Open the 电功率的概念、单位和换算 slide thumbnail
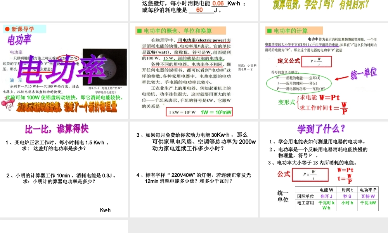This screenshot has height=233, width=388. click(x=194, y=71)
